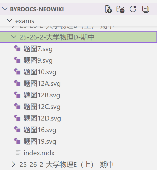Open the 题图10.svg file
157x170 pixels.
click(78, 72)
